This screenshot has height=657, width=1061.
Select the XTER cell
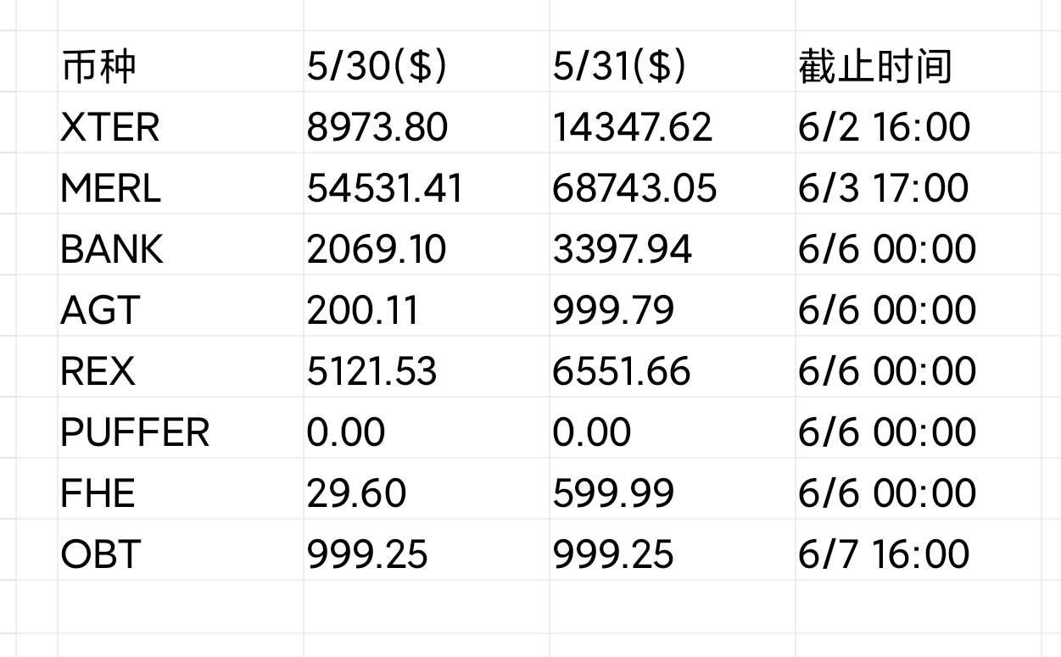[181, 123]
